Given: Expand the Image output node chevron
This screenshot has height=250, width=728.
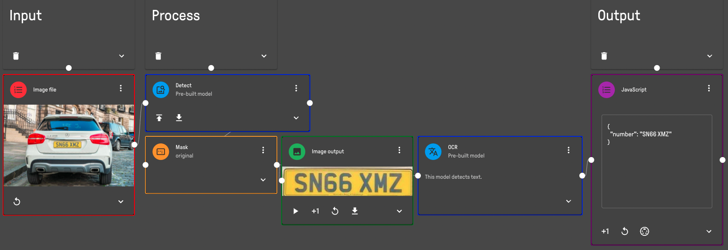Looking at the screenshot, I should point(399,211).
